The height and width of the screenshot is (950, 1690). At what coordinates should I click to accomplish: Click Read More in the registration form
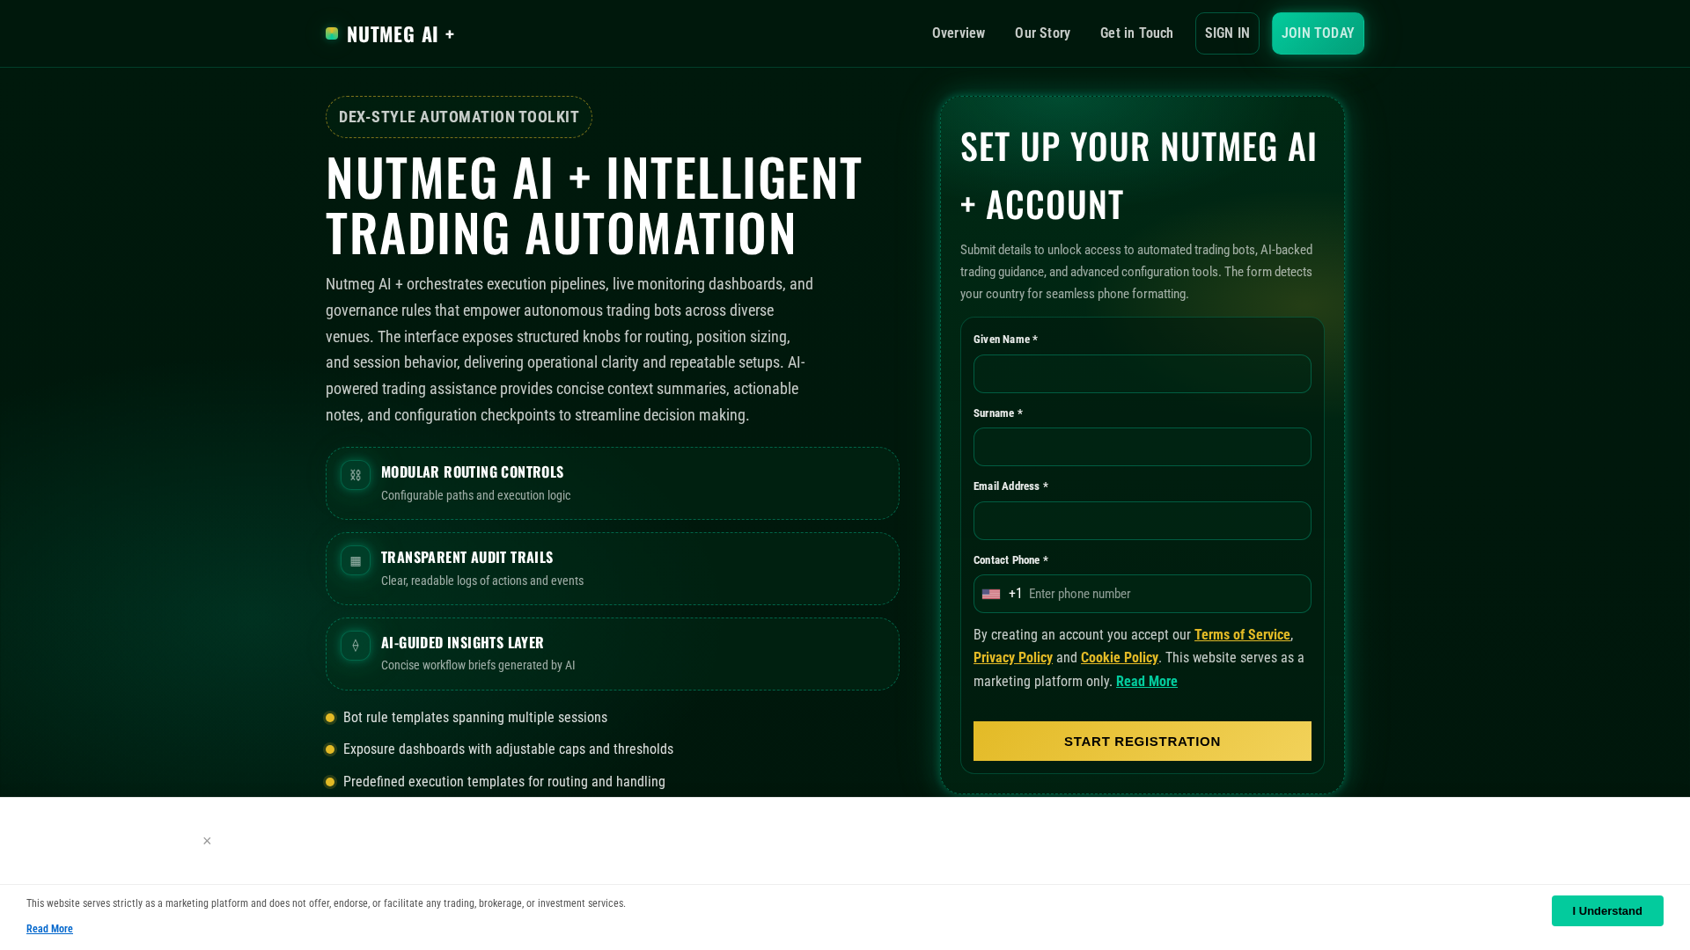tap(1147, 682)
